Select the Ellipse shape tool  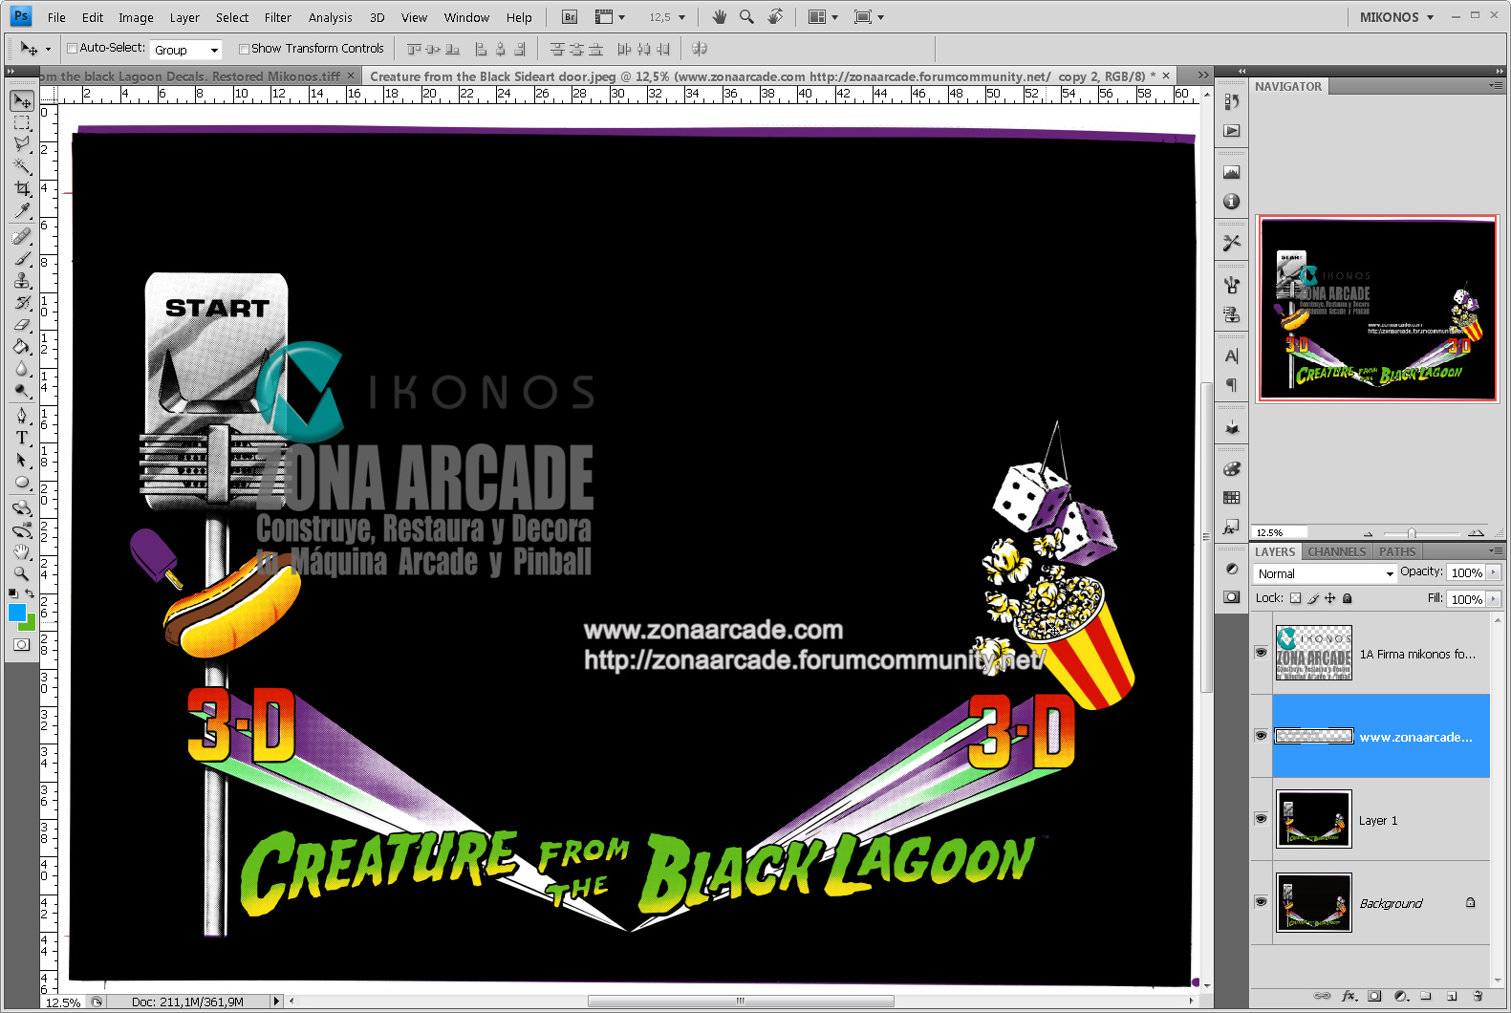click(22, 482)
